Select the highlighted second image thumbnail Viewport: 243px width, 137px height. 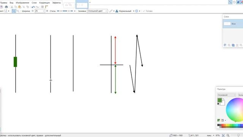click(x=82, y=5)
